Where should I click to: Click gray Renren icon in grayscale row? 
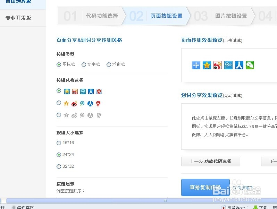90,115
